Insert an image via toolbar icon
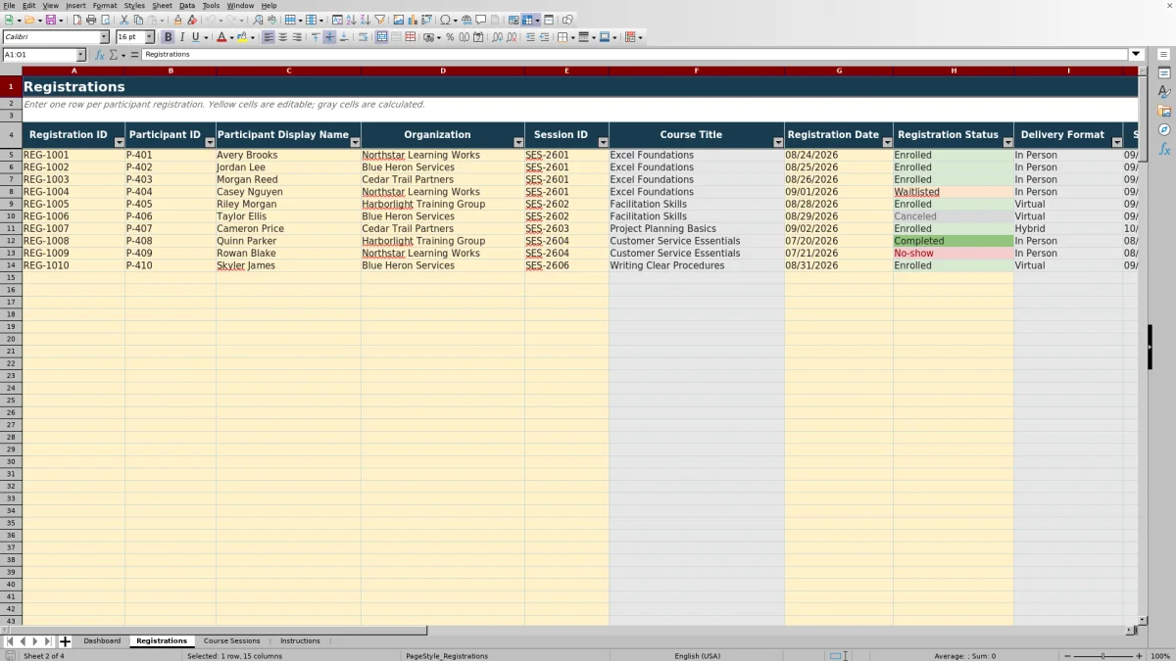 398,20
